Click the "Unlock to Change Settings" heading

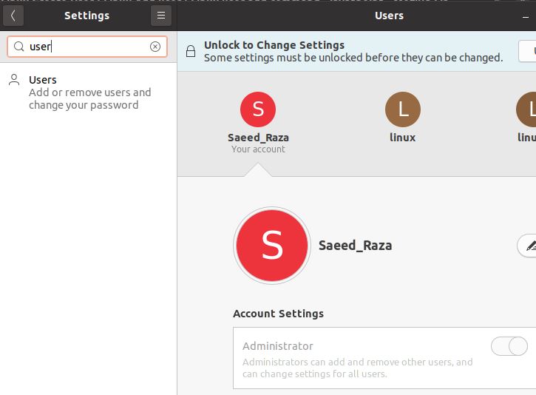274,45
